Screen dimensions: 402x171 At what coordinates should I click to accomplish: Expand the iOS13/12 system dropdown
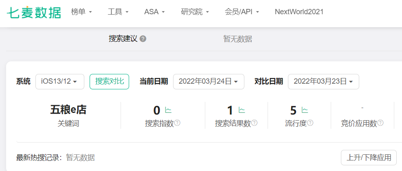tap(59, 82)
